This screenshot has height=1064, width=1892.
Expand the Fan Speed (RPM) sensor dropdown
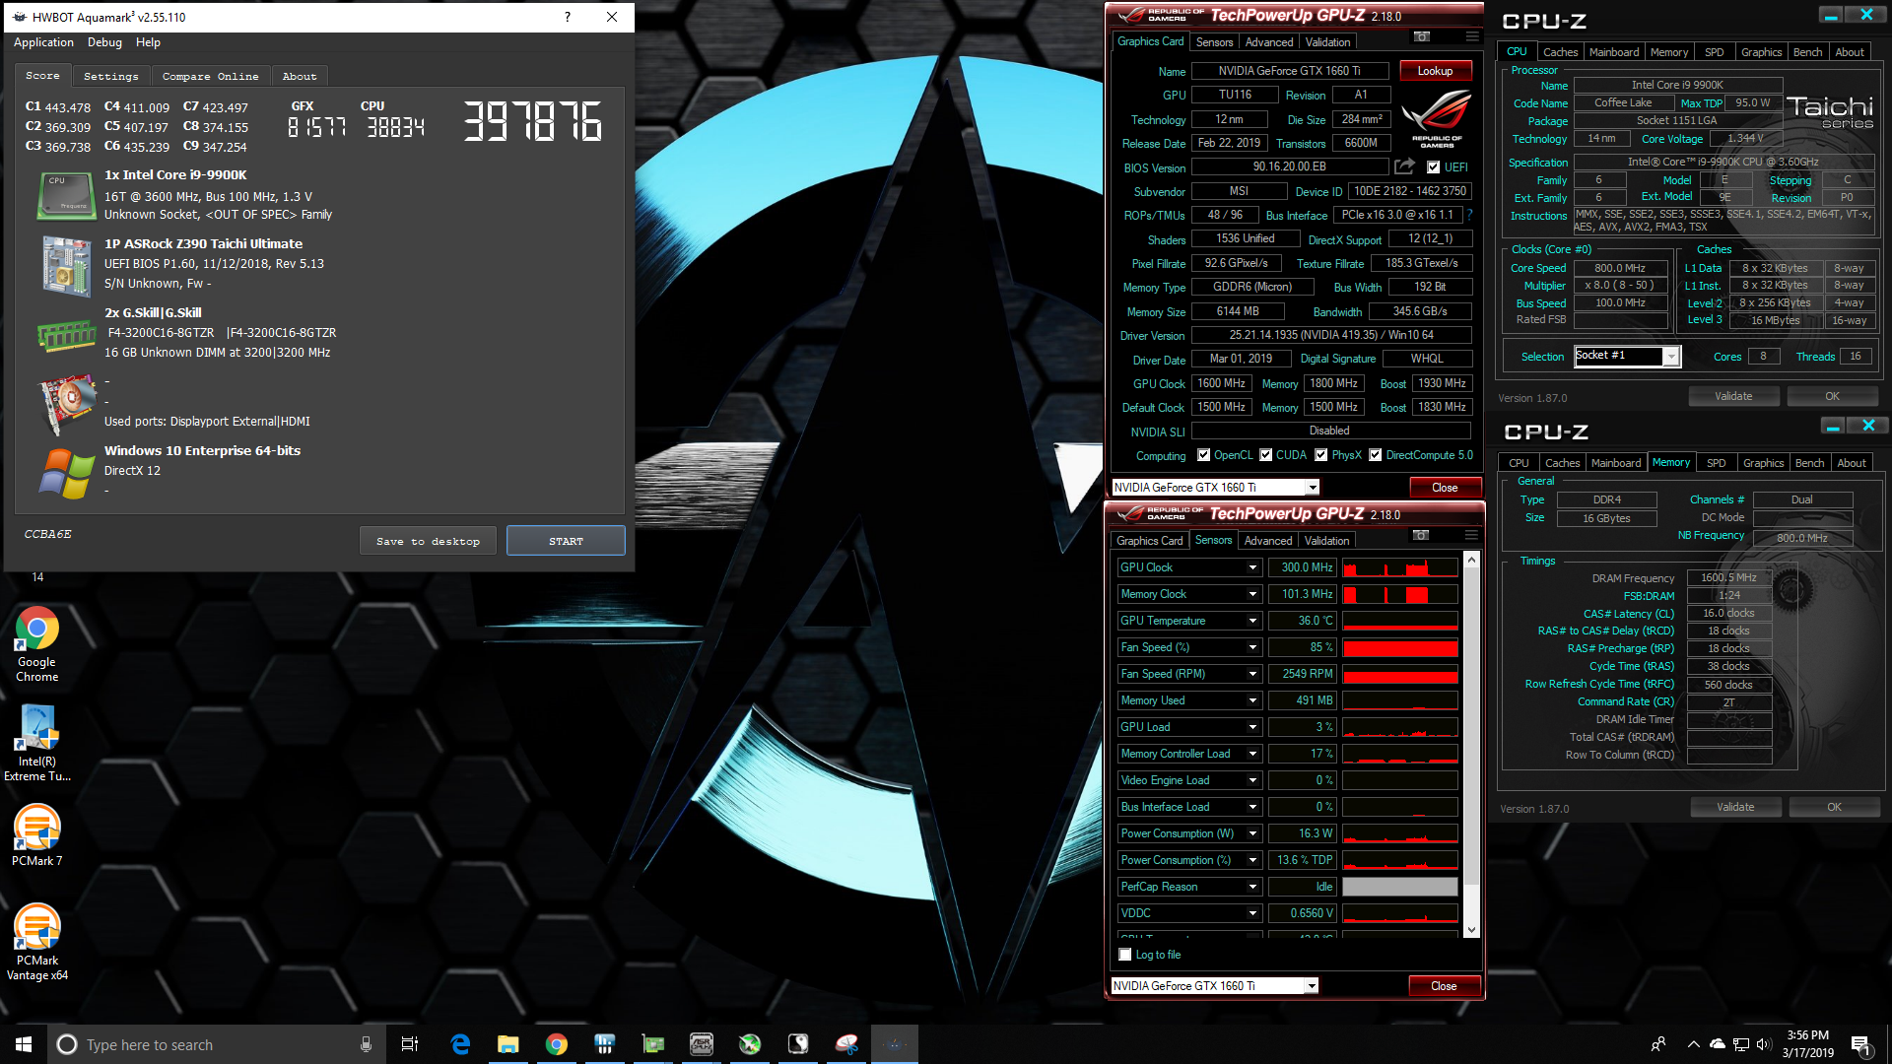tap(1252, 674)
